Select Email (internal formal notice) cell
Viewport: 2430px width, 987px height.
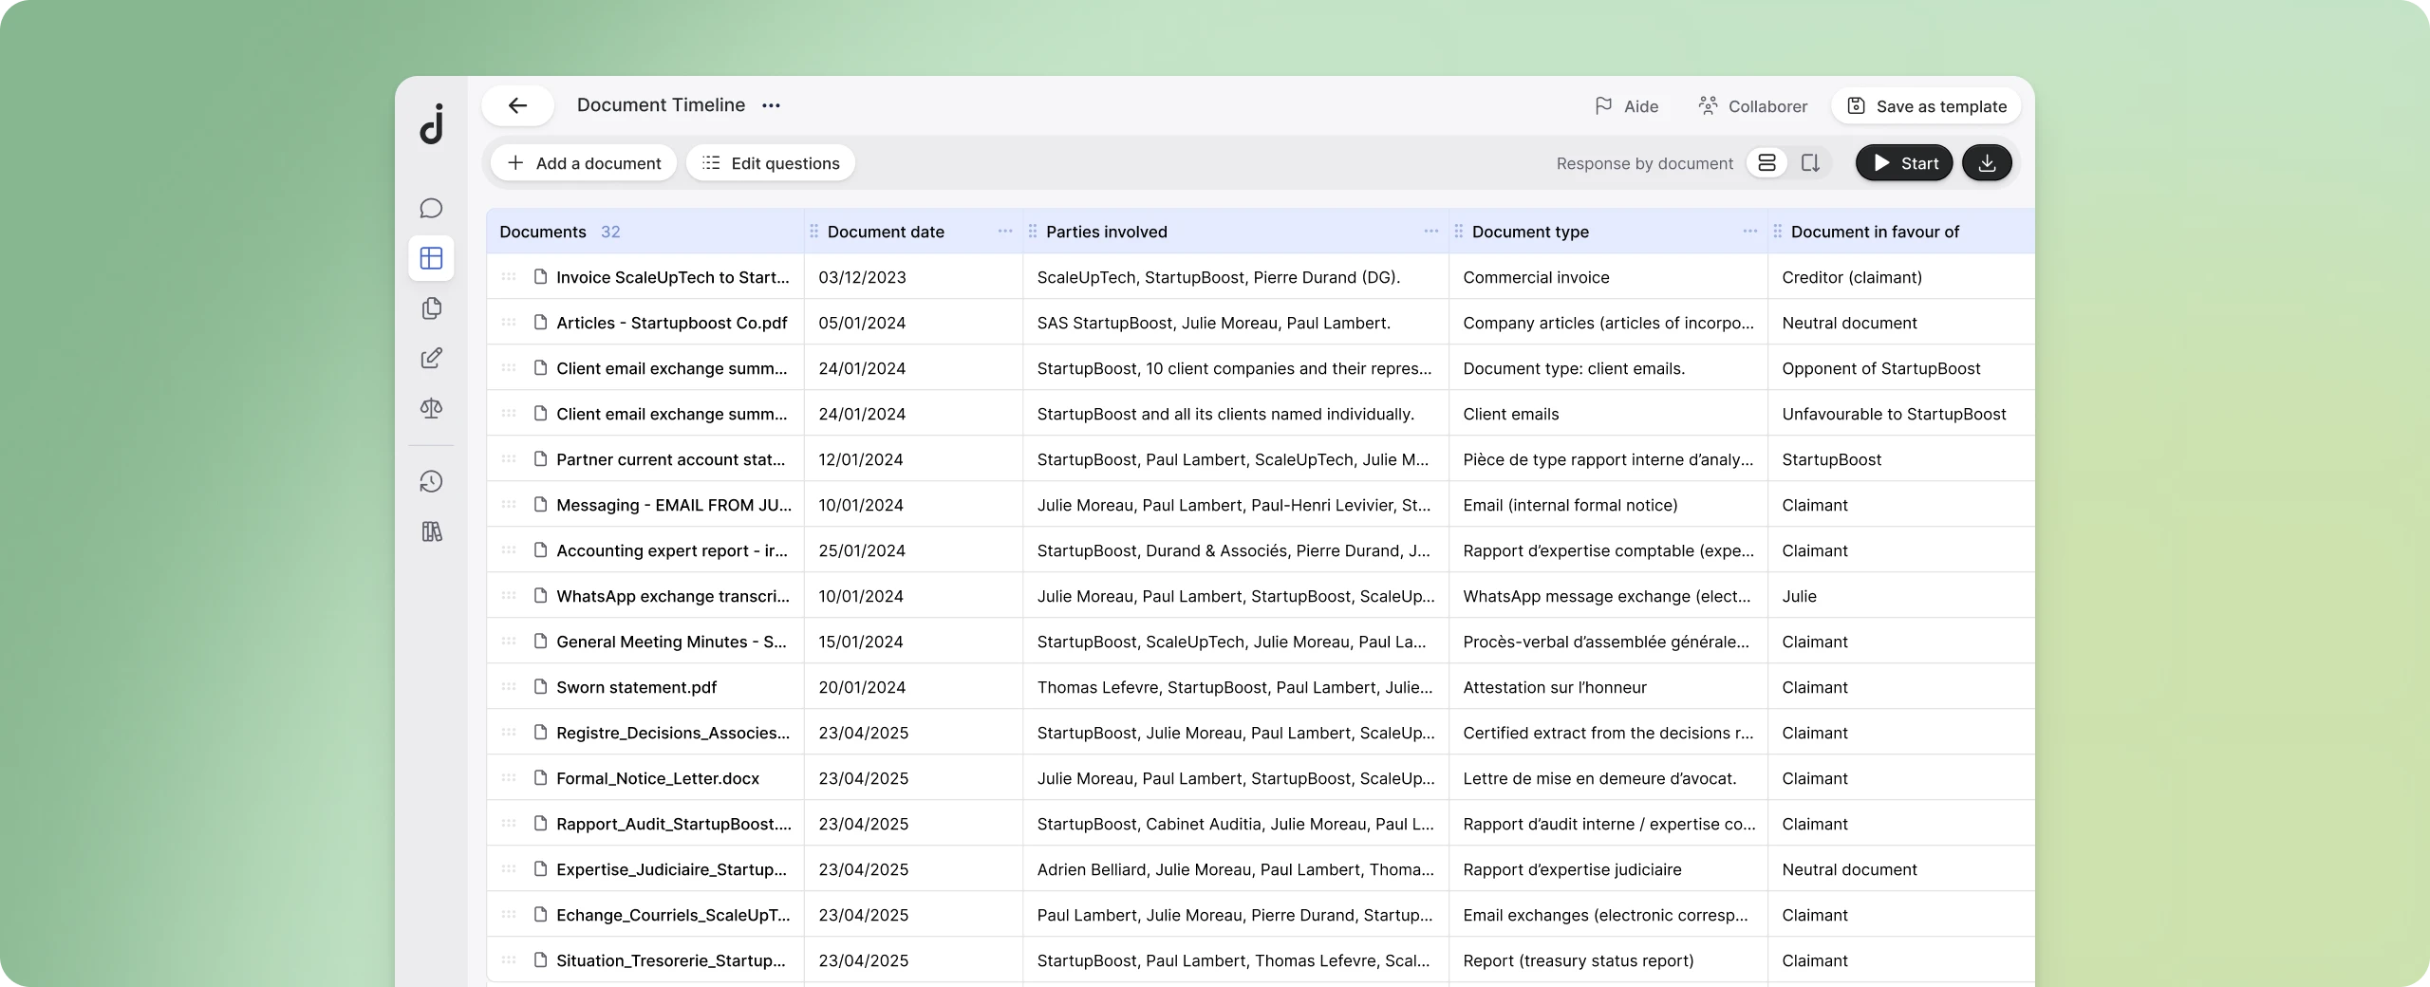tap(1608, 505)
